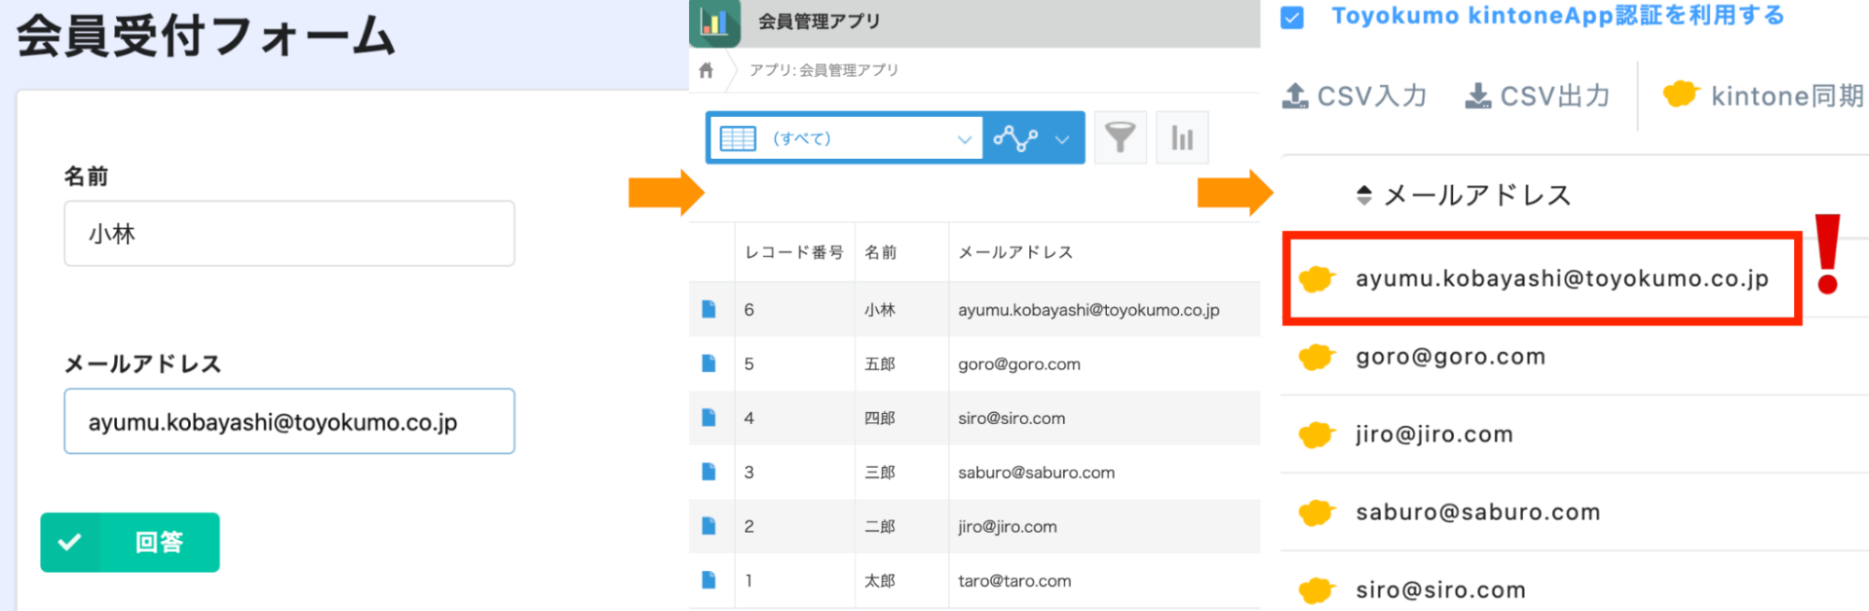
Task: Click taro@taro.com in the kintone record list
Action: [1014, 581]
